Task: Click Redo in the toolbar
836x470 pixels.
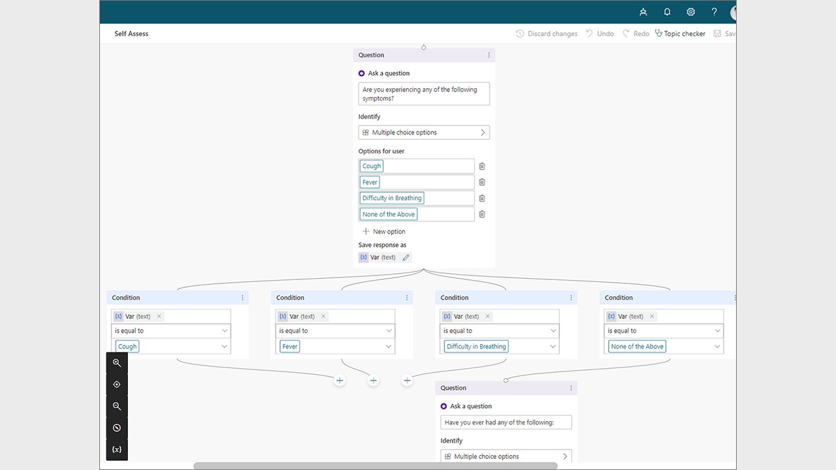Action: [635, 34]
